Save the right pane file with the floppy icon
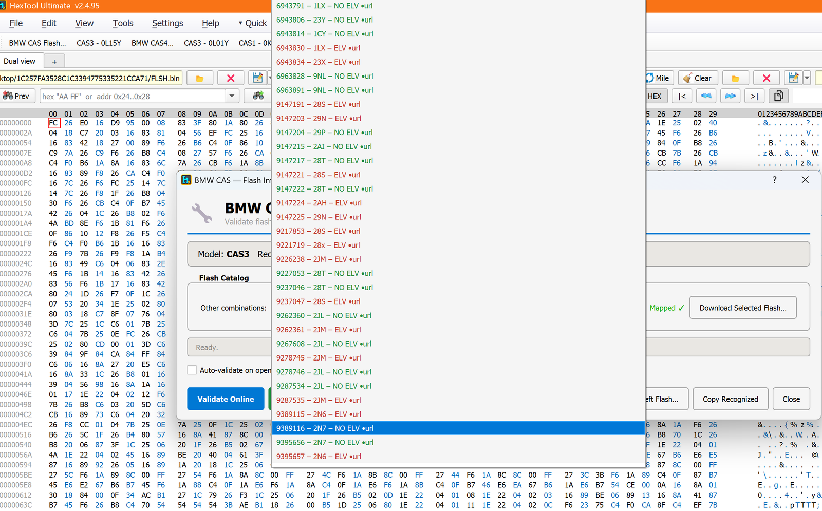 click(x=793, y=78)
